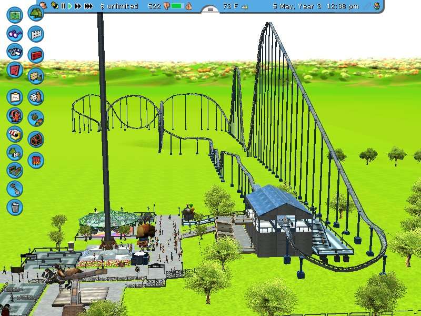Click the binoculars view options icon

[x=15, y=34]
